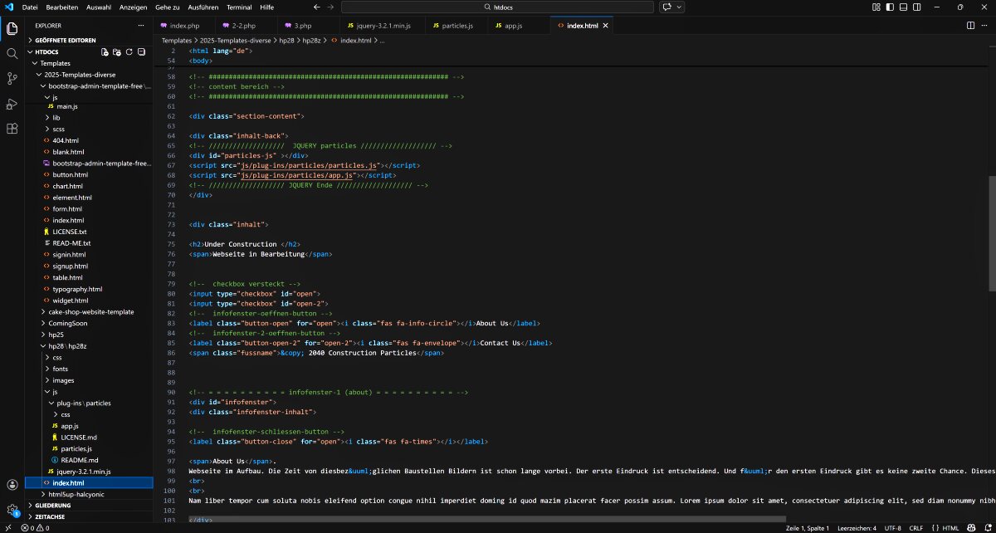Collapse all folders in the explorer
This screenshot has width=996, height=533.
click(142, 51)
